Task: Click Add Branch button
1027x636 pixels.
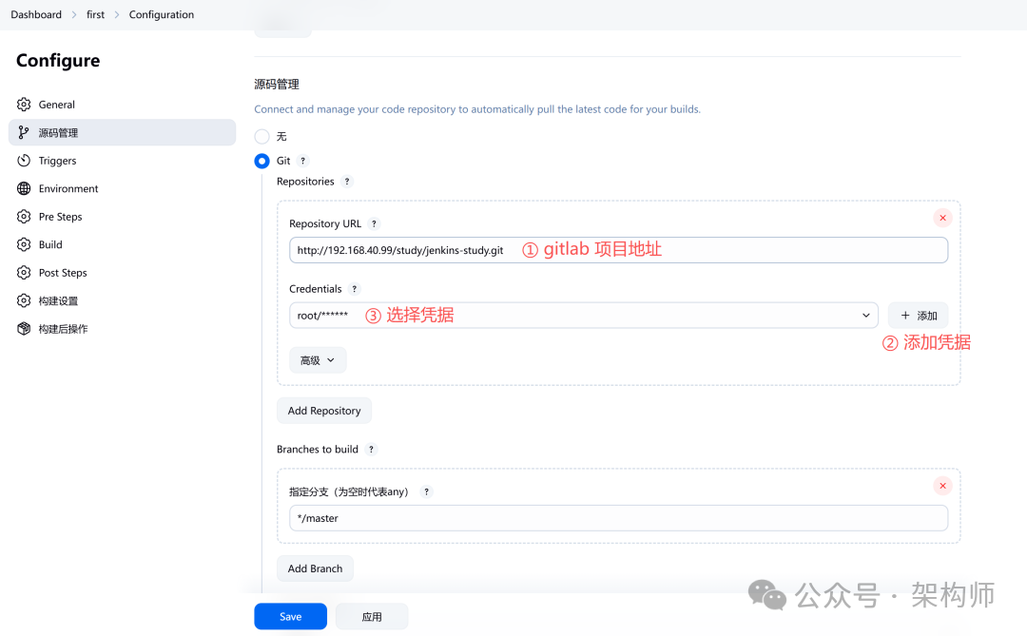Action: 315,569
